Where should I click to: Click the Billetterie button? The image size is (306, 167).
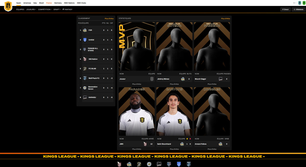tap(298, 10)
